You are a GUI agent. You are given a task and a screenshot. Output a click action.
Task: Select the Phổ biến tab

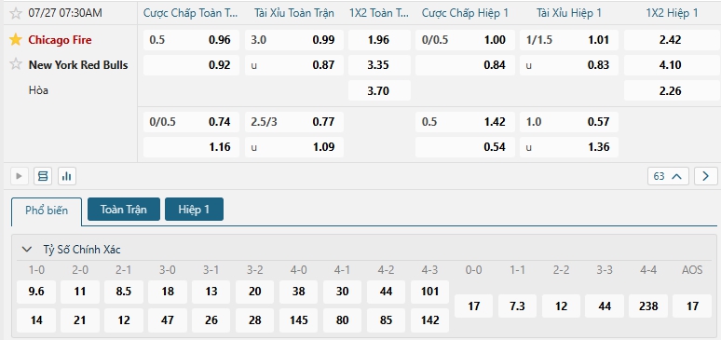point(47,211)
